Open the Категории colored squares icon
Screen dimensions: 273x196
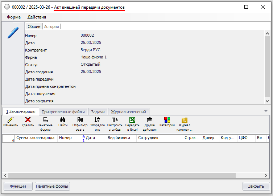click(x=167, y=120)
